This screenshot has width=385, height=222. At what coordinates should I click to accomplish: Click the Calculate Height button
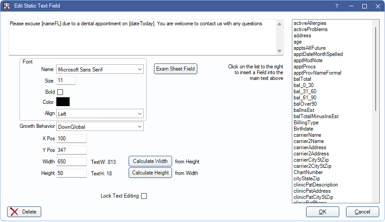click(150, 173)
